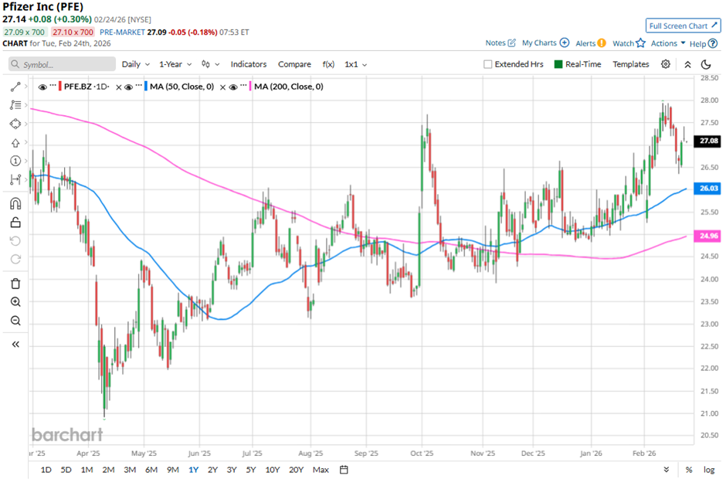
Task: Click inside the Symbol search field
Action: coord(62,64)
